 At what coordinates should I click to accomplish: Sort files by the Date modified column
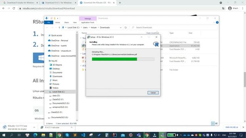pyautogui.click(x=153, y=33)
